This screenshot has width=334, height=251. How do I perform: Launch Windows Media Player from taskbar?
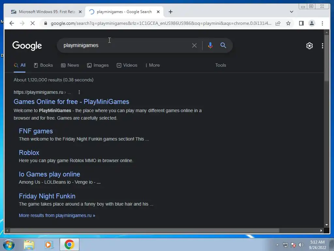point(49,244)
